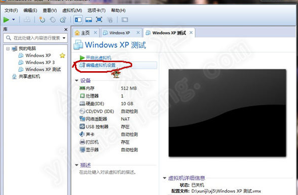Open the 帮助(H) menu
Viewport: 298px width, 195px height.
coord(118,11)
